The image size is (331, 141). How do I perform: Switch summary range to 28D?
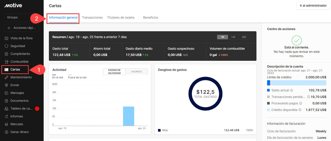pyautogui.click(x=244, y=37)
